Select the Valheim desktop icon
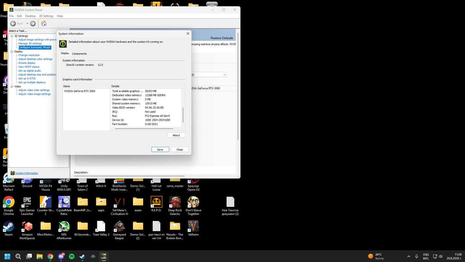This screenshot has height=262, width=465. [x=193, y=228]
